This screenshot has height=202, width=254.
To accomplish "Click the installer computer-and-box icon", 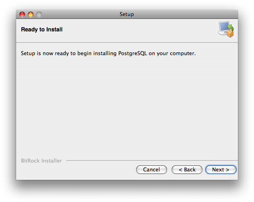I will click(226, 29).
